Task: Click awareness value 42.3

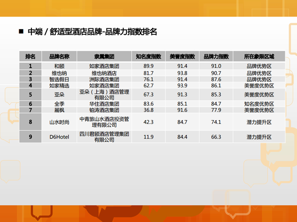Action: pyautogui.click(x=148, y=122)
